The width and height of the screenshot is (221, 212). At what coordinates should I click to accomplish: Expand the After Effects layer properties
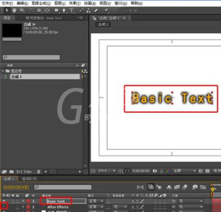pyautogui.click(x=23, y=207)
